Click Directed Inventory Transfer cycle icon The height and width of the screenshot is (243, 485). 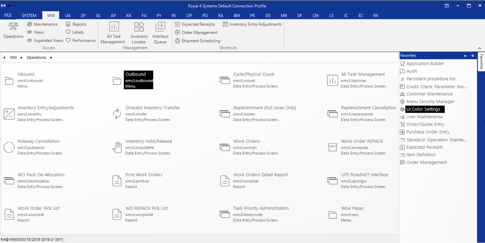click(117, 114)
